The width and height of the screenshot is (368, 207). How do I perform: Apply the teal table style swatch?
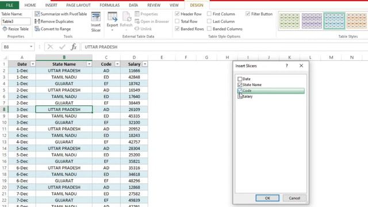coord(334,21)
